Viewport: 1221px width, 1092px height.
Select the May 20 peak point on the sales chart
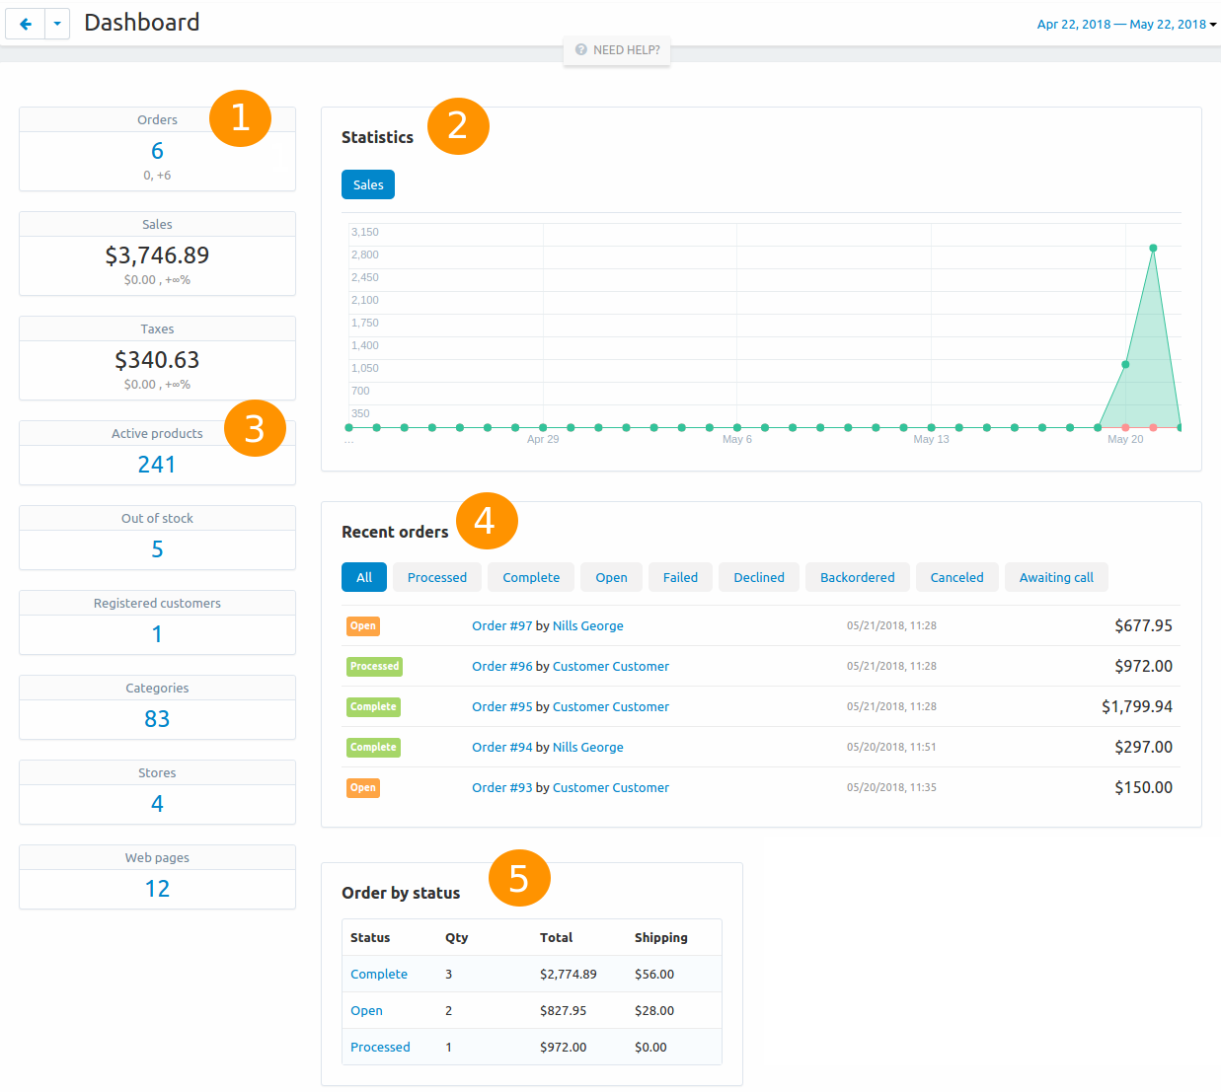[1152, 248]
